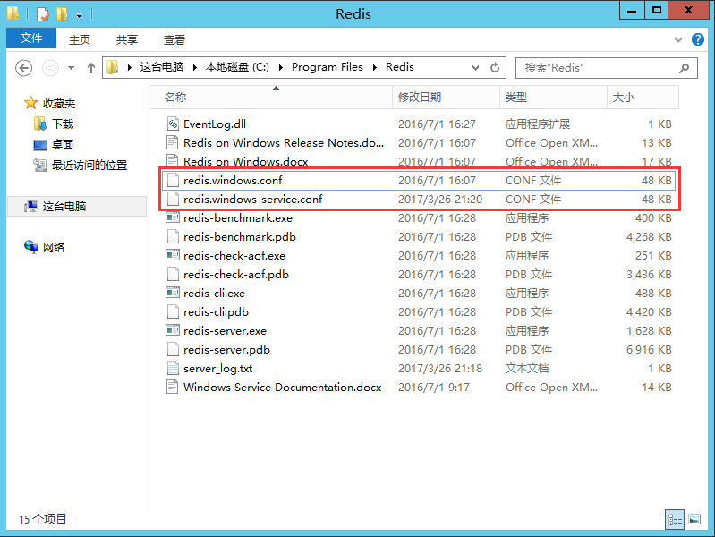Switch to large icons view layout

click(694, 519)
